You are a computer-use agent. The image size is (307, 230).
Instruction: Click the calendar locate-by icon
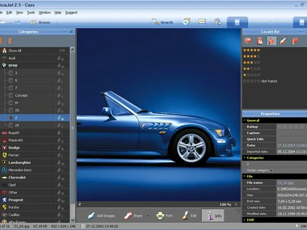tap(259, 41)
